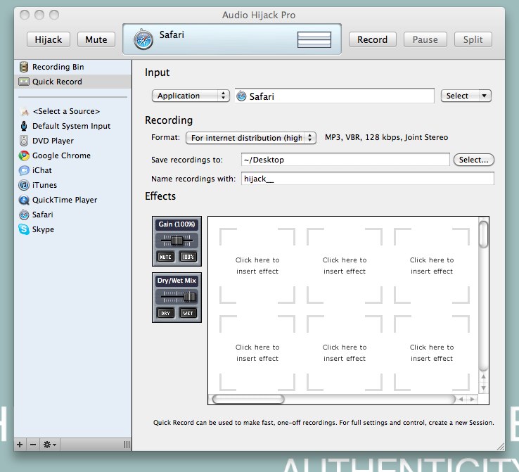Open the Application input type dropdown
519x472 pixels.
point(191,96)
